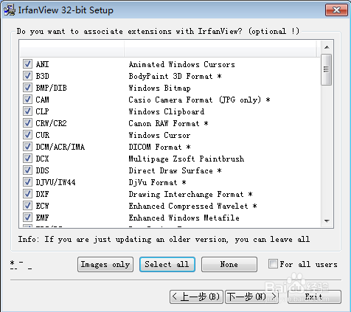Close the IrfanView Setup window
Image resolution: width=351 pixels, height=312 pixels.
coord(336,10)
